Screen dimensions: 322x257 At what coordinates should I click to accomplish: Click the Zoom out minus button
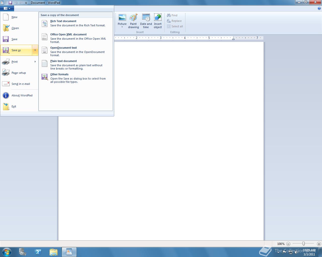[x=288, y=244]
